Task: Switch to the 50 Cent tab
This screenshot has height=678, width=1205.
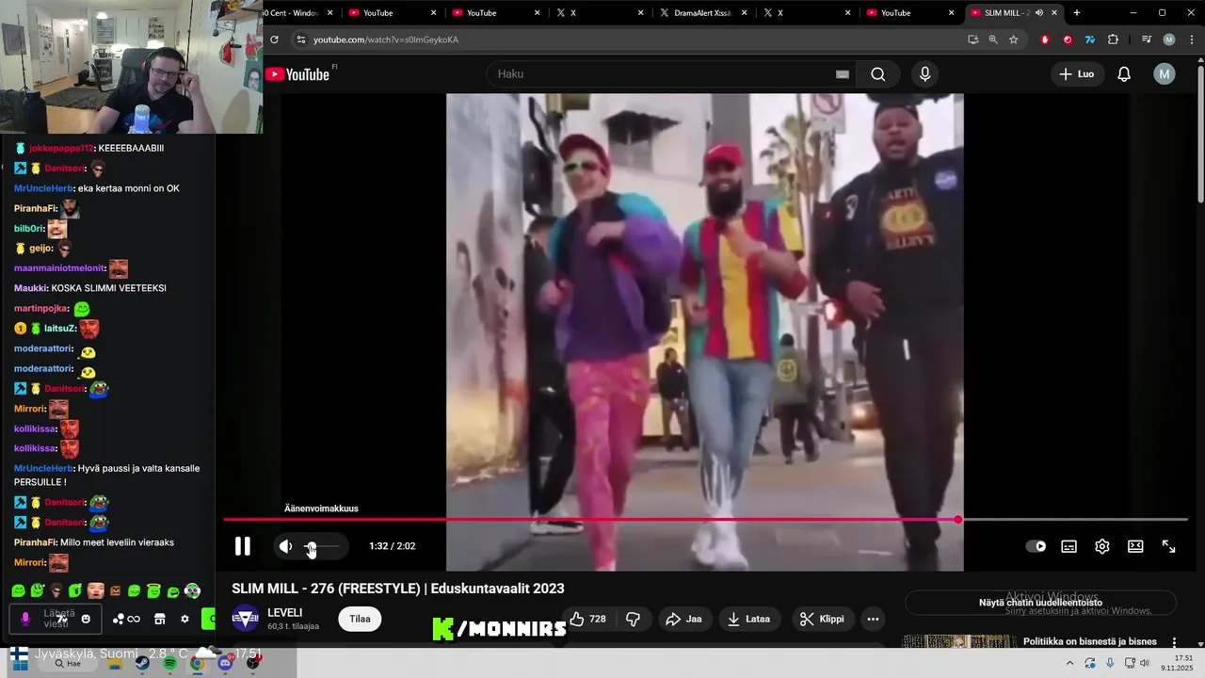Action: tap(295, 13)
